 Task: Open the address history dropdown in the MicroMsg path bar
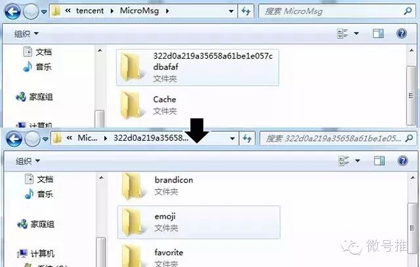(x=231, y=11)
